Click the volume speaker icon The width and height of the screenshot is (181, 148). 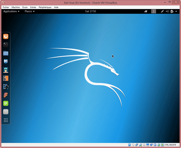pos(167,11)
